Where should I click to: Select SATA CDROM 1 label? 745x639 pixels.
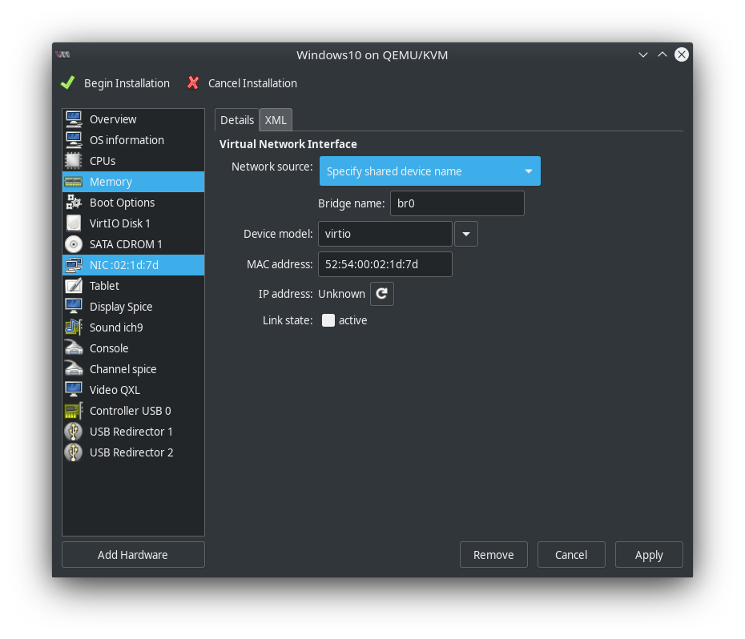(x=126, y=244)
